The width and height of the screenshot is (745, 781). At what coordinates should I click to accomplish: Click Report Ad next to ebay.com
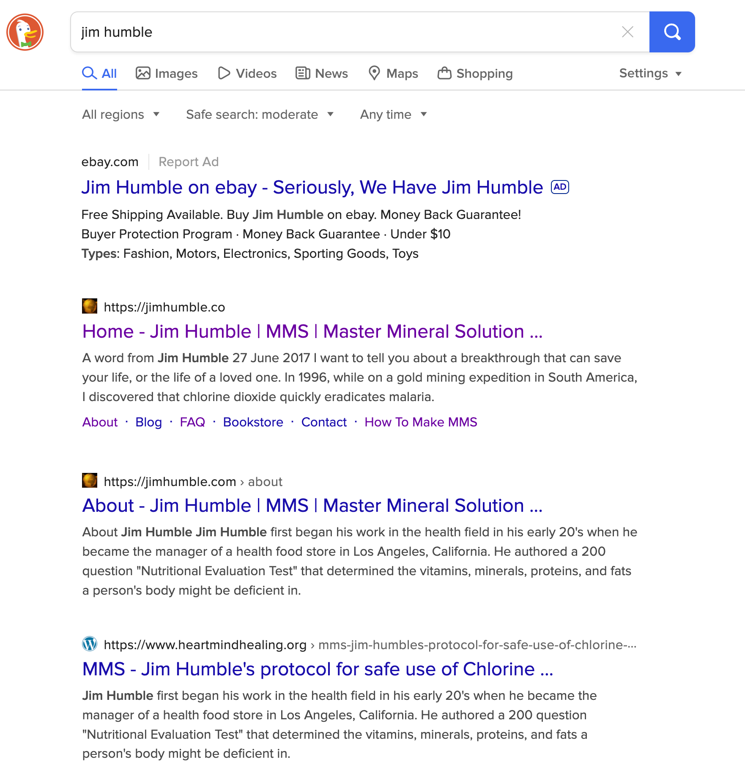point(189,162)
